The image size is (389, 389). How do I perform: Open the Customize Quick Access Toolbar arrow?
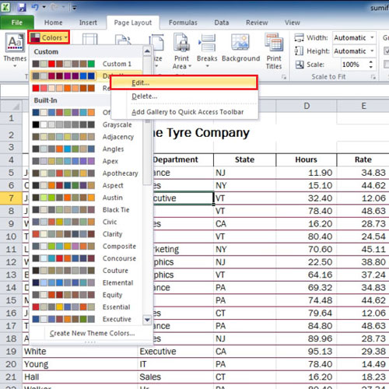click(74, 8)
